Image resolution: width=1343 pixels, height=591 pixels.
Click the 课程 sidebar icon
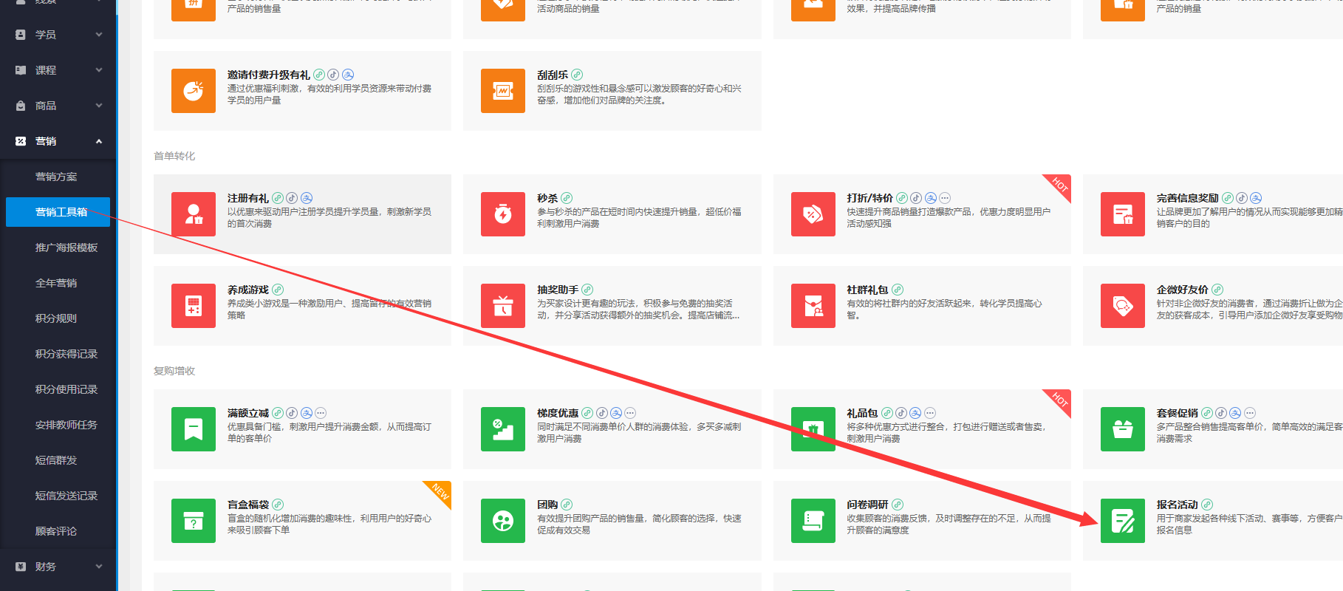point(21,70)
